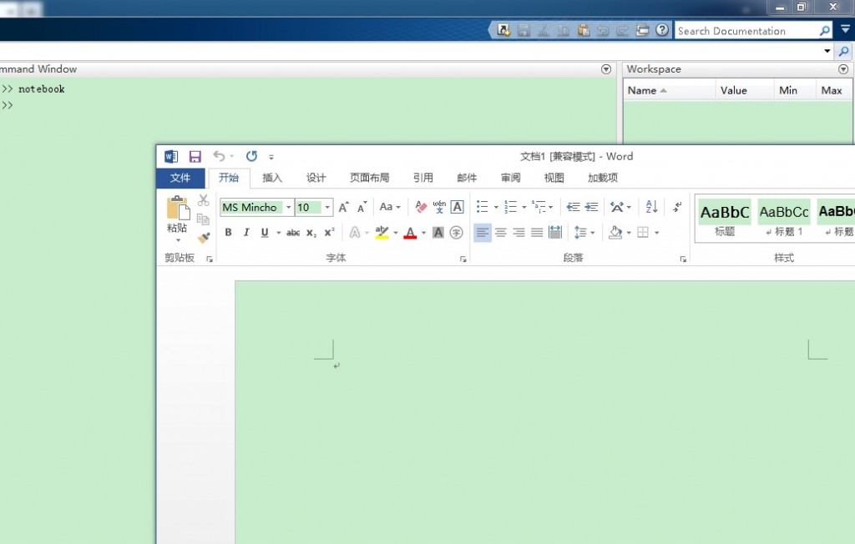
Task: Toggle italic formatting
Action: [246, 233]
